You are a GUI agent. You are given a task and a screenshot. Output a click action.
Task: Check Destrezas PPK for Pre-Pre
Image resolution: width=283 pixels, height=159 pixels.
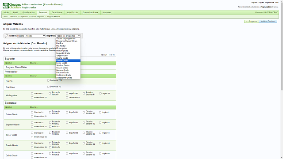[48, 80]
